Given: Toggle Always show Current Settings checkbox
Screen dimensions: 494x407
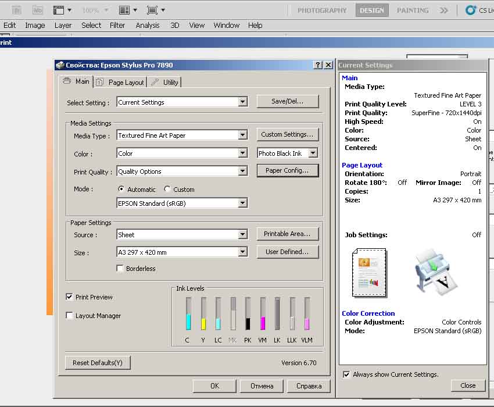Looking at the screenshot, I should (x=346, y=374).
